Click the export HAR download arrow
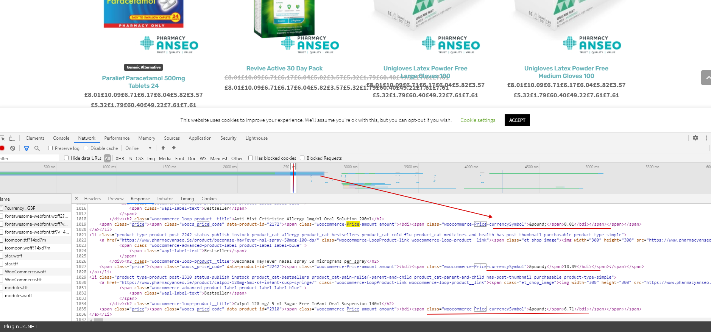This screenshot has width=711, height=332. (x=174, y=148)
